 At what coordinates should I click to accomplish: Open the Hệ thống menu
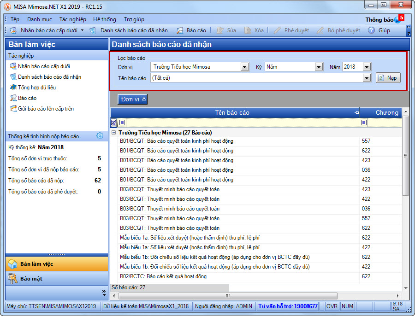(104, 19)
